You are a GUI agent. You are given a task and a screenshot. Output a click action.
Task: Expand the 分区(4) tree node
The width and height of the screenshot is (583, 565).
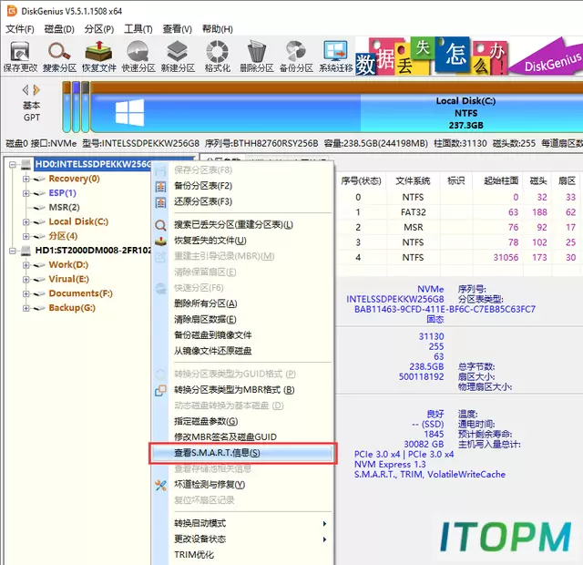click(26, 237)
